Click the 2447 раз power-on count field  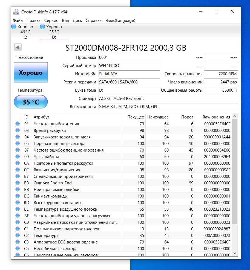click(221, 82)
